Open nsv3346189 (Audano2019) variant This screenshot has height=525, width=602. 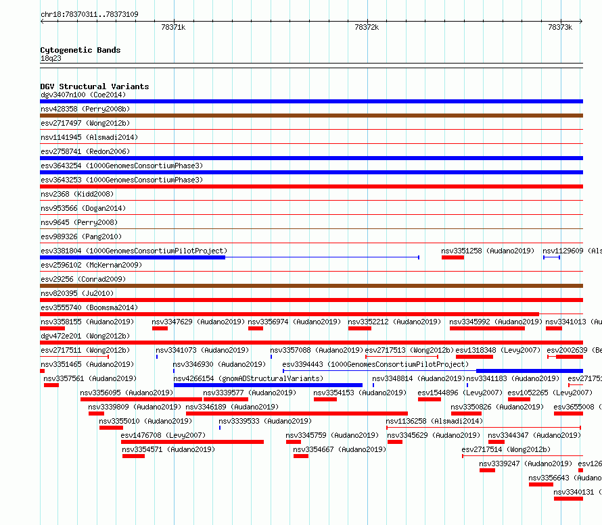click(x=232, y=407)
